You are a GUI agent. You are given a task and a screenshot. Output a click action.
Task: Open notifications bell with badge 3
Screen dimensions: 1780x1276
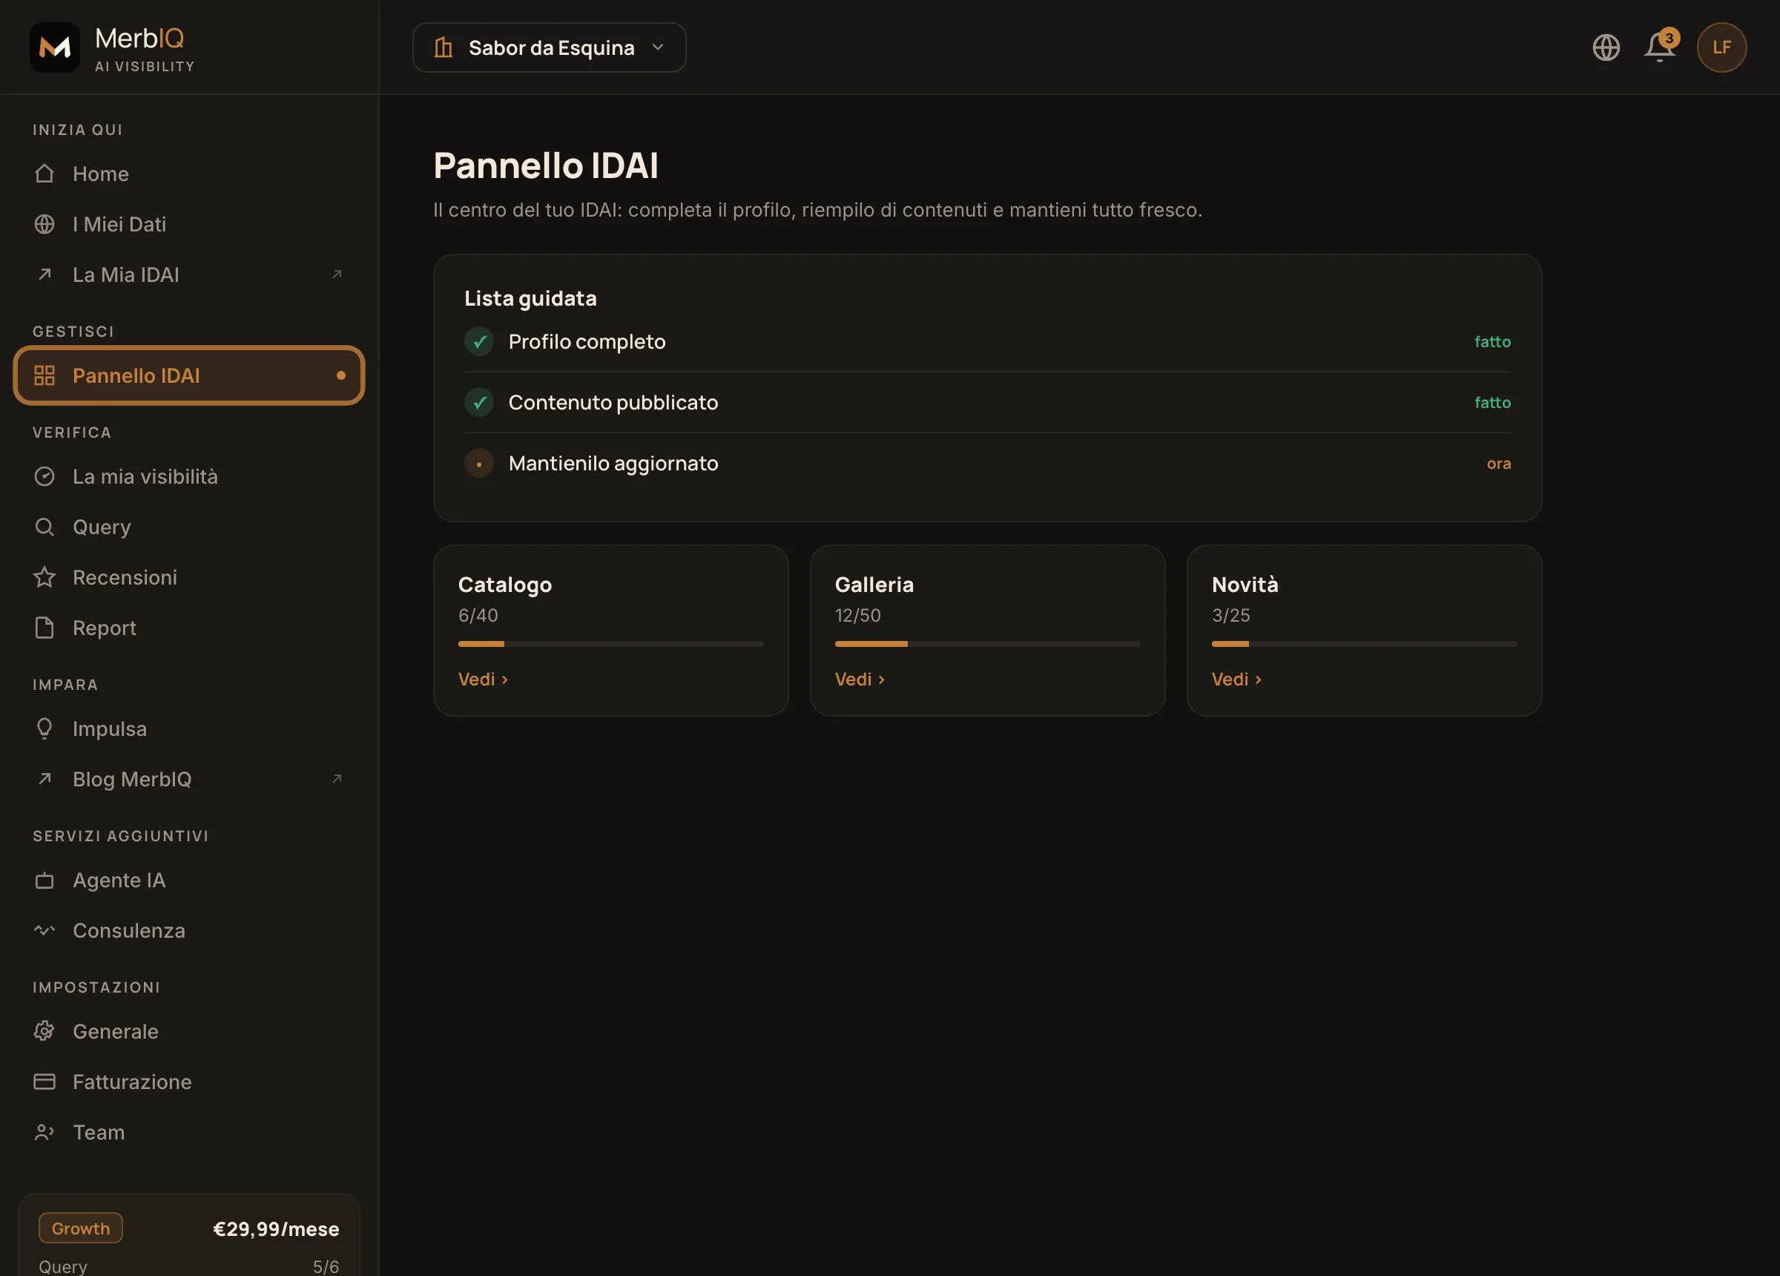(1660, 47)
